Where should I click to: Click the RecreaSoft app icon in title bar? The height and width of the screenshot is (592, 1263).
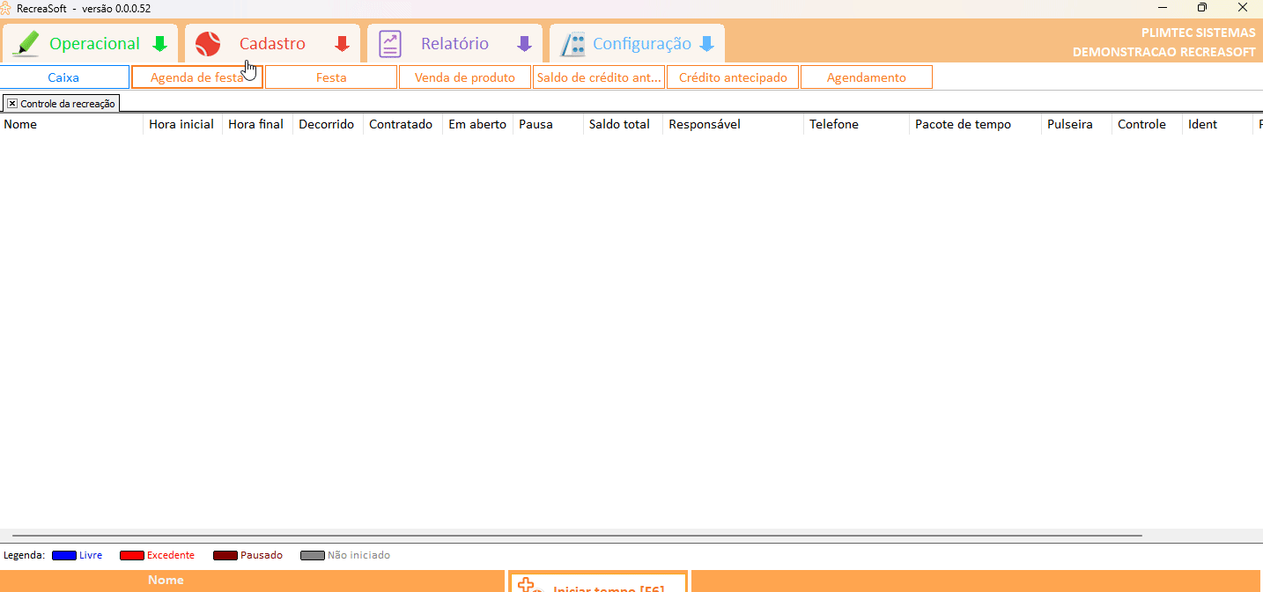(7, 8)
